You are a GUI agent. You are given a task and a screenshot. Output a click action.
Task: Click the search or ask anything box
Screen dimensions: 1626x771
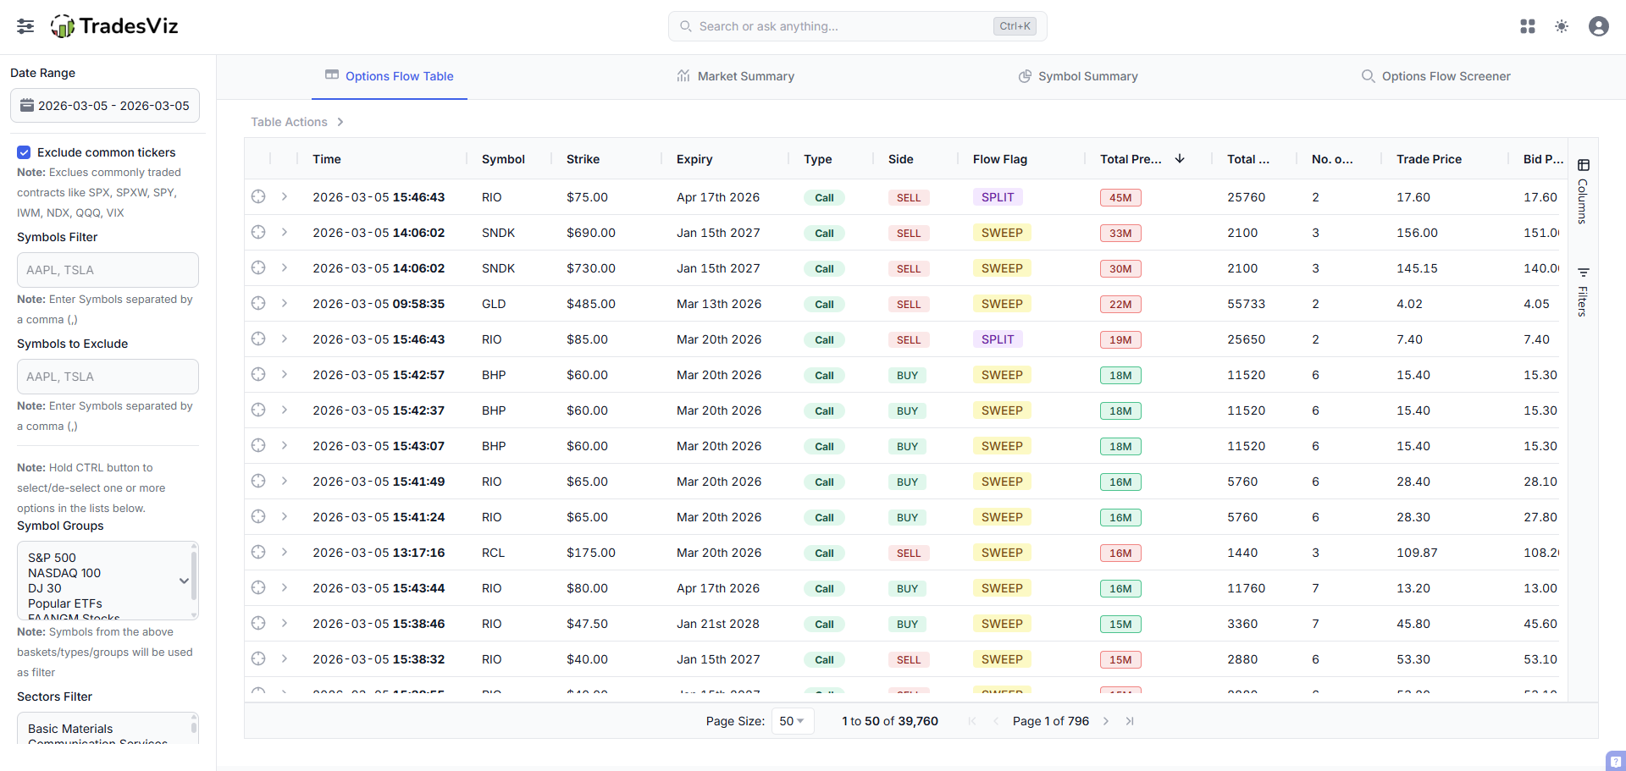tap(858, 26)
